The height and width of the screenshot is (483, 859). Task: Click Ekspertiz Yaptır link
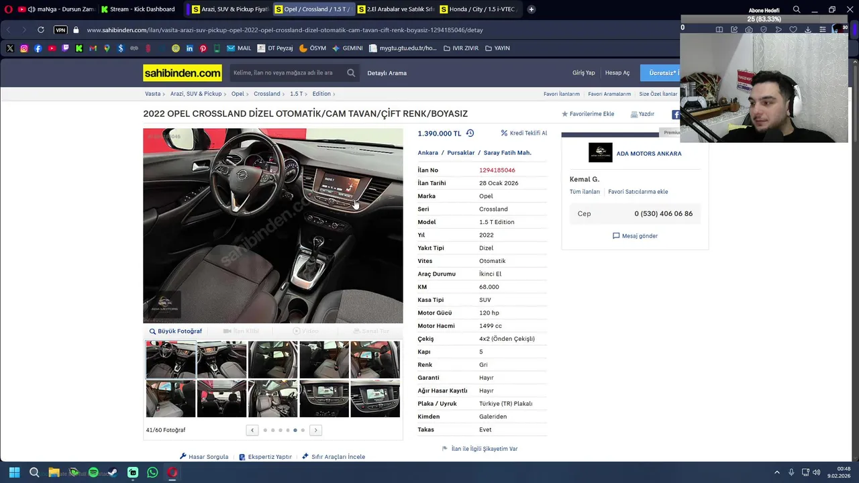[x=265, y=457]
